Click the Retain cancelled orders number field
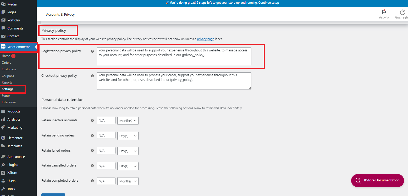 pos(106,166)
